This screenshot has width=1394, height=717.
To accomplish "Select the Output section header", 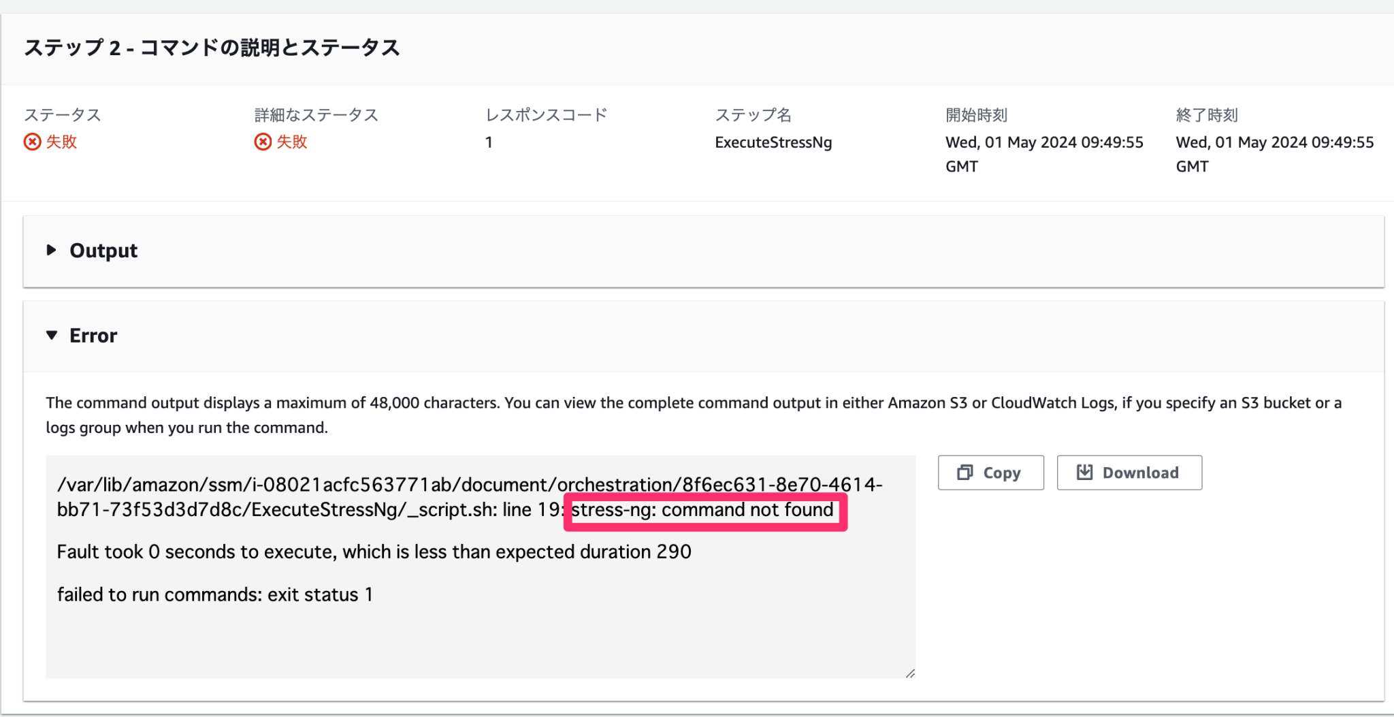I will coord(102,250).
